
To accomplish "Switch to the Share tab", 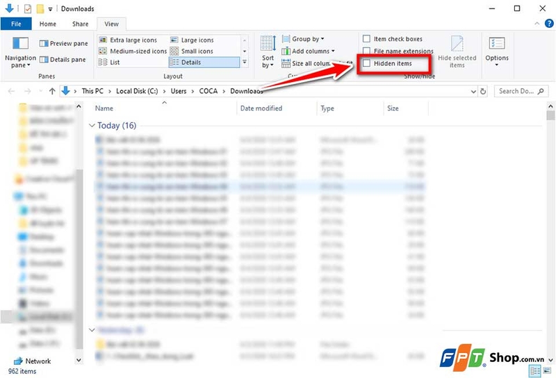I will (x=80, y=24).
